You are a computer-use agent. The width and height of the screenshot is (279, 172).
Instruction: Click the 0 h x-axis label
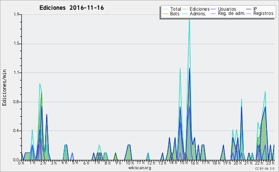[21, 163]
